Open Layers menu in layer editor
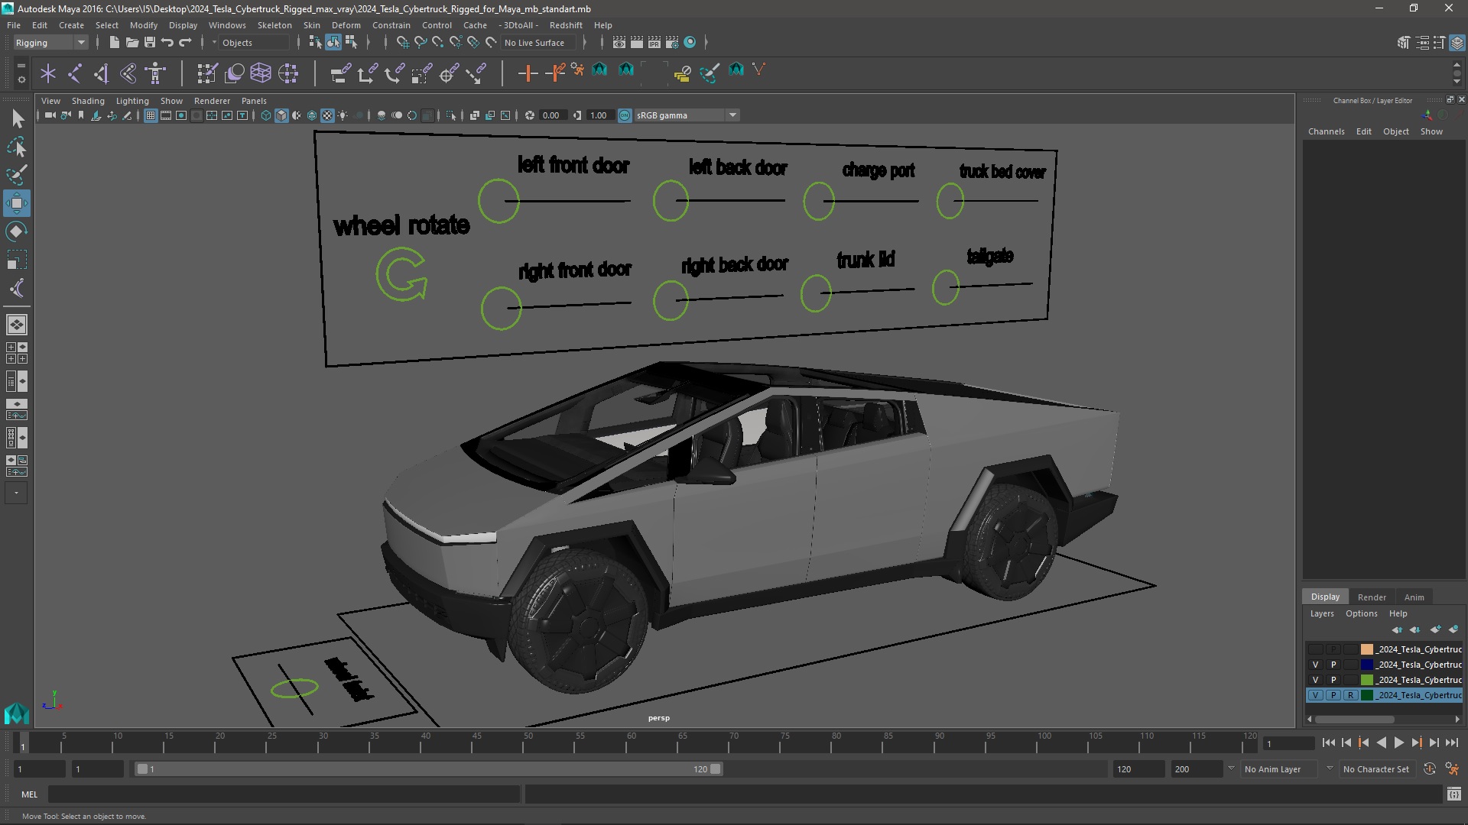The width and height of the screenshot is (1468, 825). click(1321, 613)
